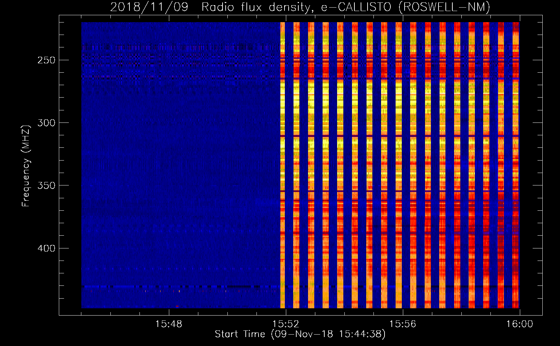Select the 350 frequency tick label
Screen dimensions: 560x346
coord(46,185)
